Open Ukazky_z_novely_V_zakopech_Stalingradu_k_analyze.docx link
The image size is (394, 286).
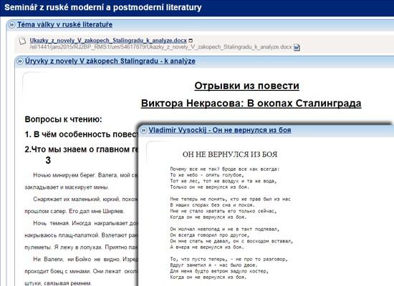click(x=108, y=40)
